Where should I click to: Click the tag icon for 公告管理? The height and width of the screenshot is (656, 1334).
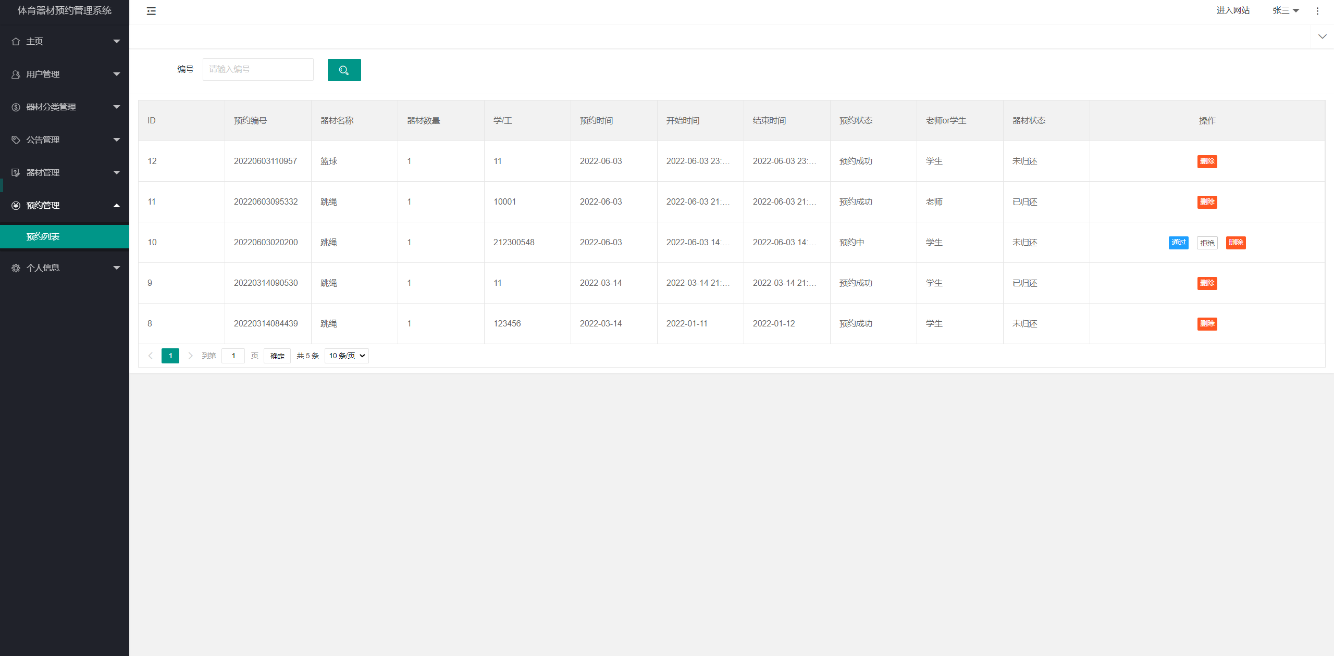pos(16,140)
